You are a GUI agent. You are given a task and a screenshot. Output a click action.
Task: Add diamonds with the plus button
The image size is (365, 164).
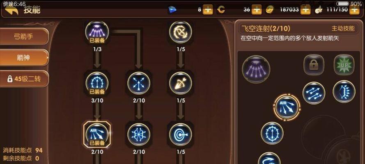(x=208, y=10)
